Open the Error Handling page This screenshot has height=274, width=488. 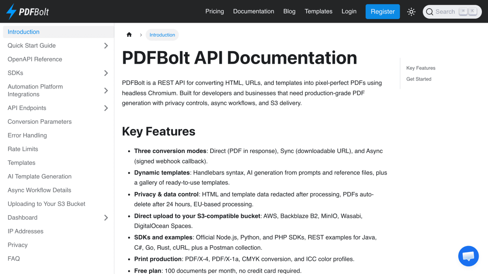tap(27, 136)
